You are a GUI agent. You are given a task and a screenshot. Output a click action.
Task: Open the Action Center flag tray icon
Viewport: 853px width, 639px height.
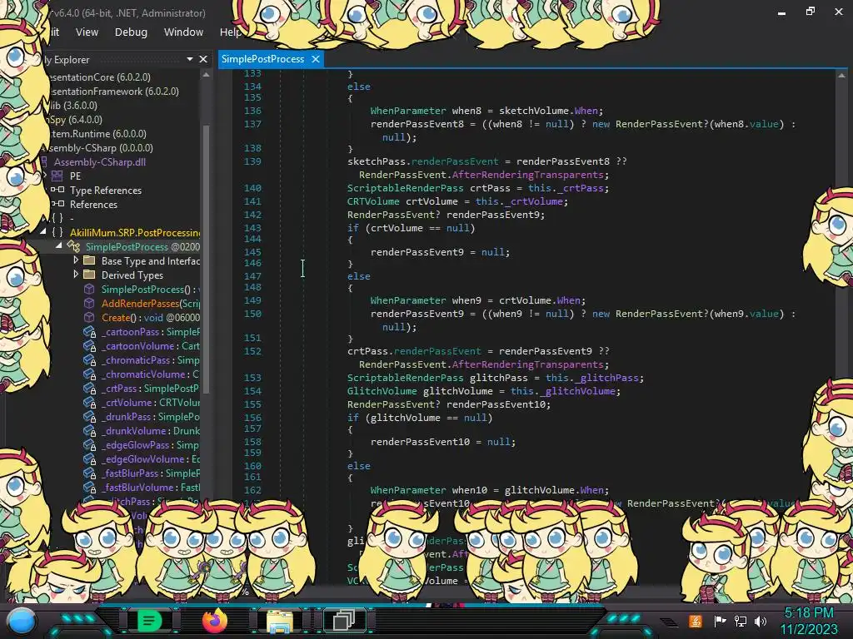[720, 621]
